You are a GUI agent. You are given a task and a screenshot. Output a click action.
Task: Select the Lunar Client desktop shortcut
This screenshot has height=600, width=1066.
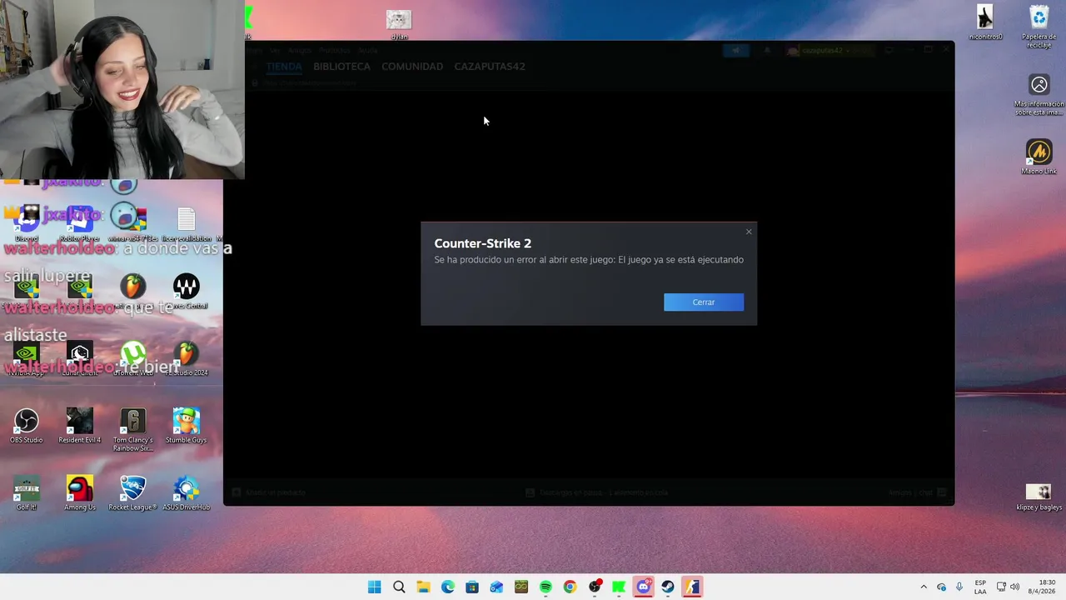pyautogui.click(x=80, y=358)
